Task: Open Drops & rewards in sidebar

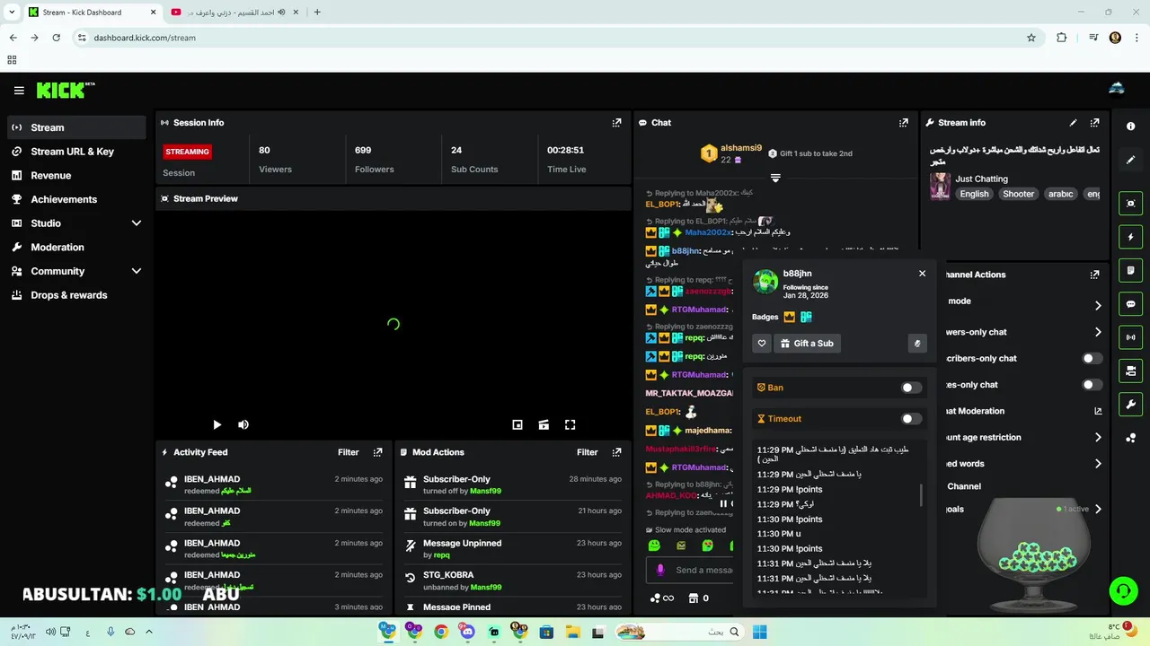Action: click(75, 295)
